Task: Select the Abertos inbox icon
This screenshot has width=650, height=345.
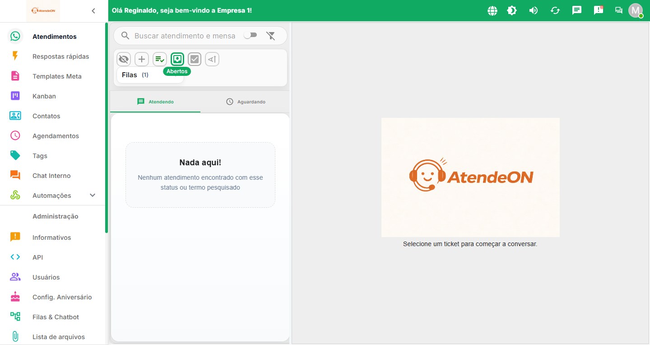Action: coord(177,59)
